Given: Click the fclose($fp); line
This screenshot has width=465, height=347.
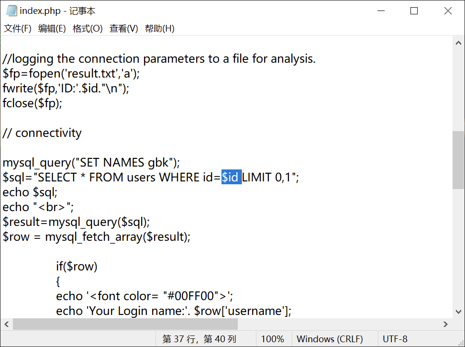Looking at the screenshot, I should coord(33,103).
